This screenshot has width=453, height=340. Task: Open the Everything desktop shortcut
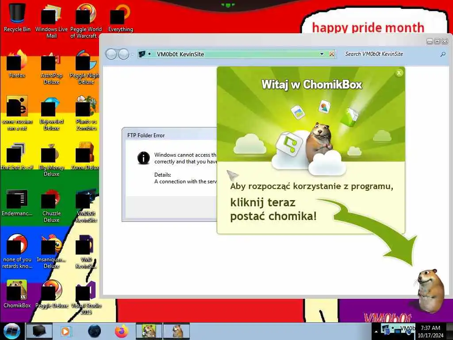click(x=120, y=17)
